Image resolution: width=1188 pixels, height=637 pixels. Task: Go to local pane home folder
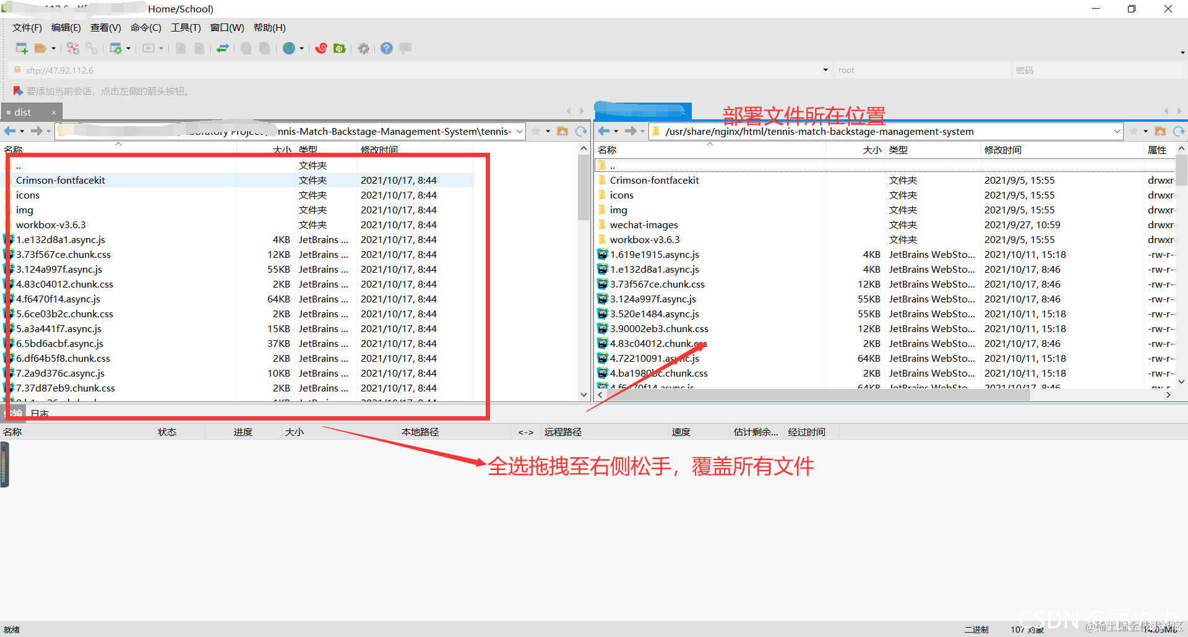click(562, 131)
